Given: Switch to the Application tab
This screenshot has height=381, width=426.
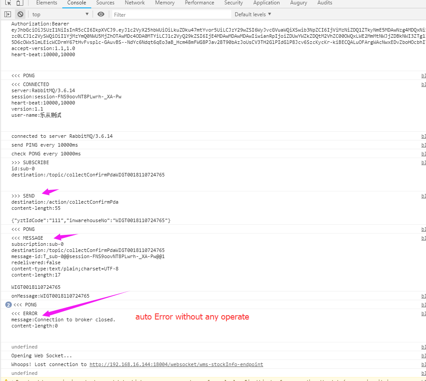Looking at the screenshot, I should pos(266,3).
